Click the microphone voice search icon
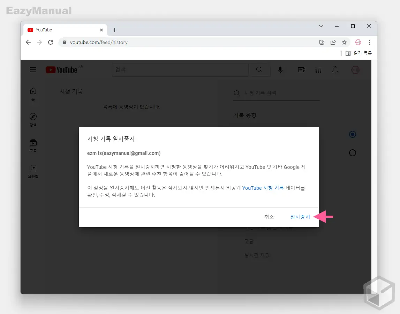This screenshot has width=400, height=314. click(x=280, y=70)
